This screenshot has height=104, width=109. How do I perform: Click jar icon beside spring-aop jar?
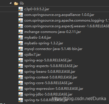pos(21,60)
